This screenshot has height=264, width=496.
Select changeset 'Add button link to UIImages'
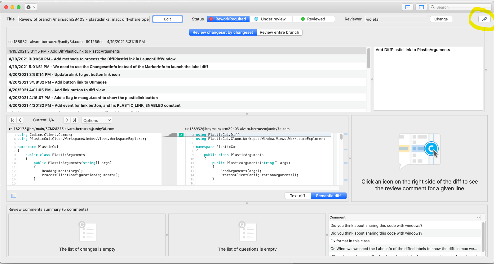tap(186, 82)
